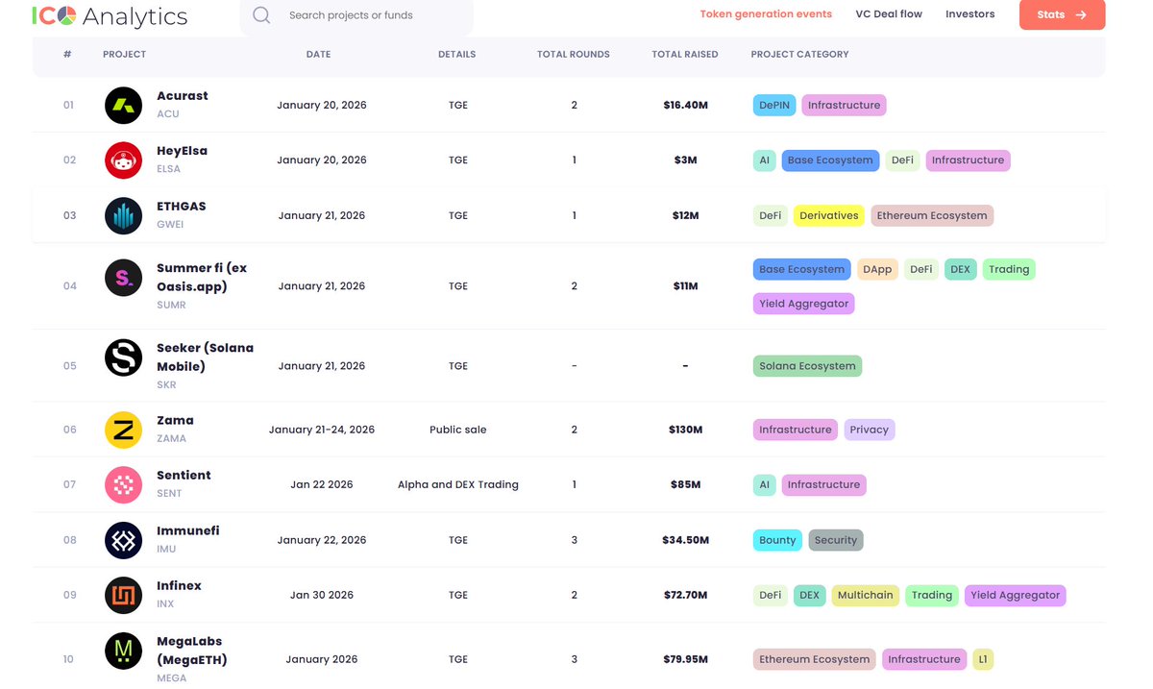The width and height of the screenshot is (1153, 689).
Task: Click the Project Category column header
Action: [800, 55]
